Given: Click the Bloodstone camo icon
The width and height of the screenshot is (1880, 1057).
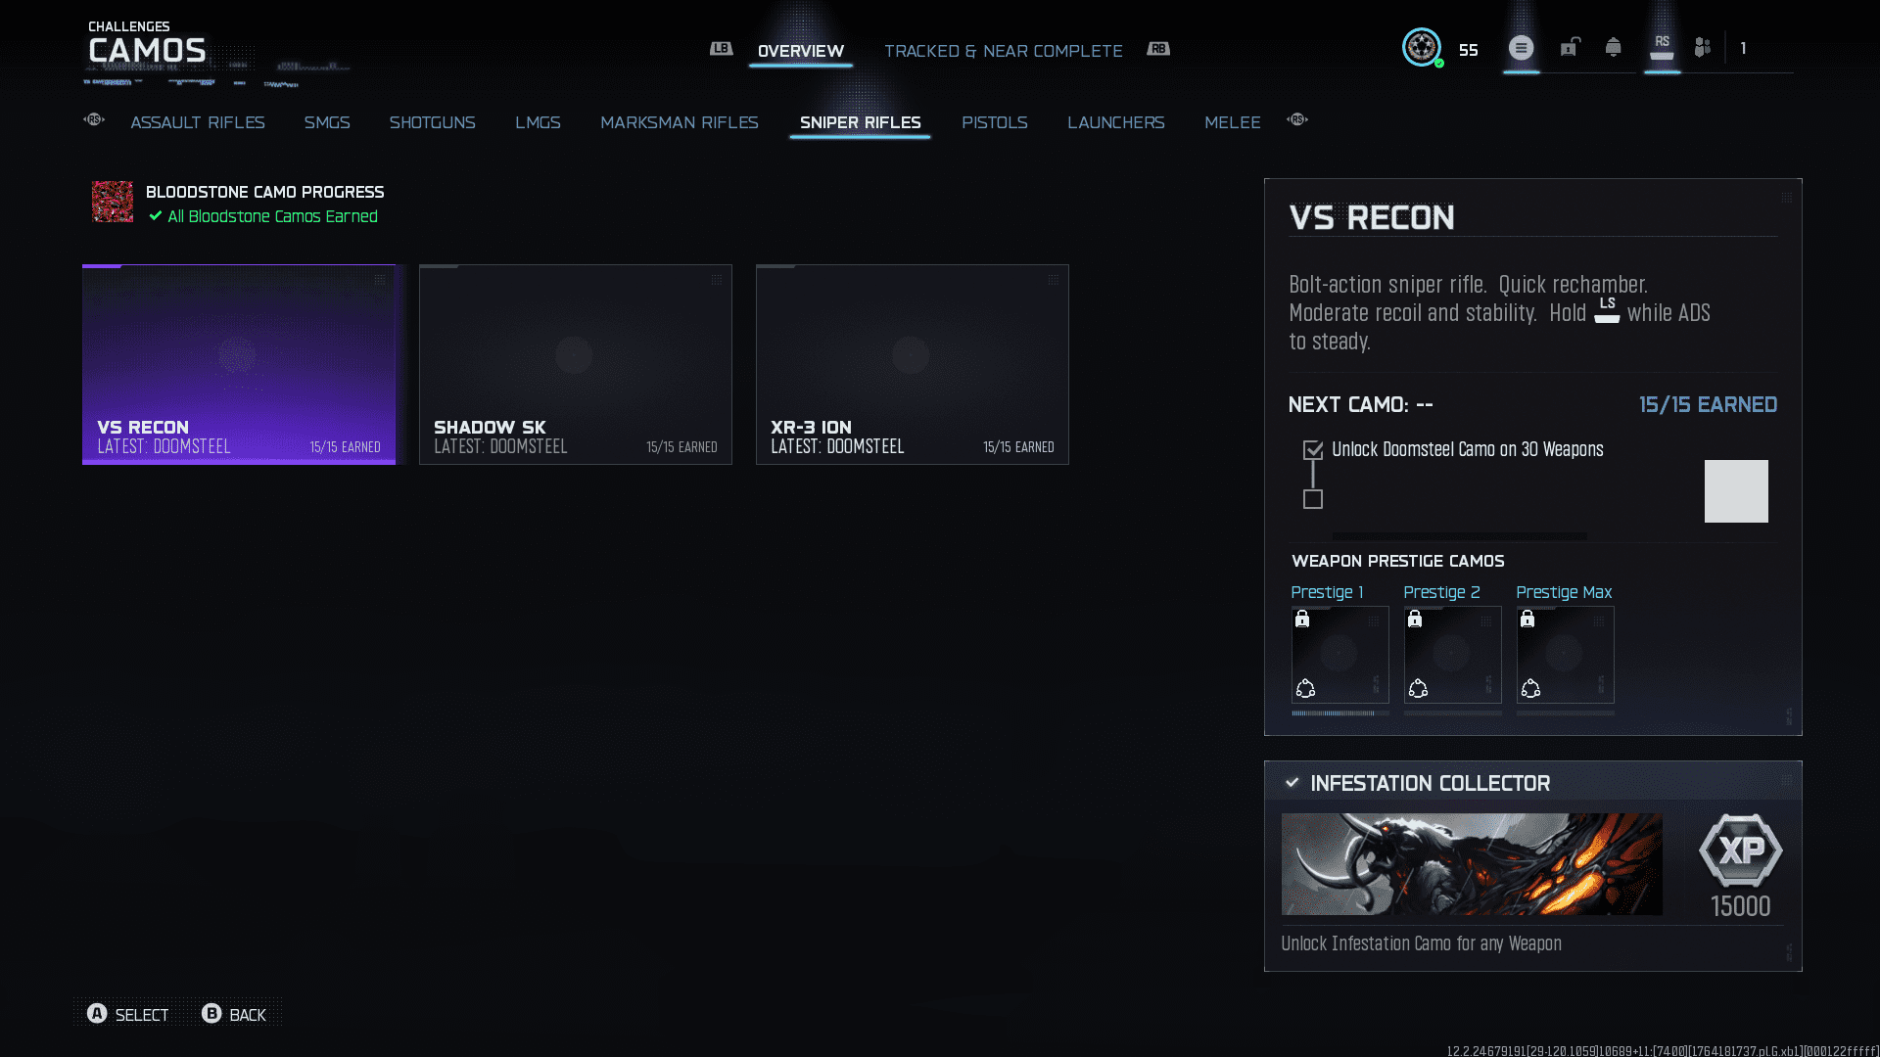Looking at the screenshot, I should [x=113, y=202].
